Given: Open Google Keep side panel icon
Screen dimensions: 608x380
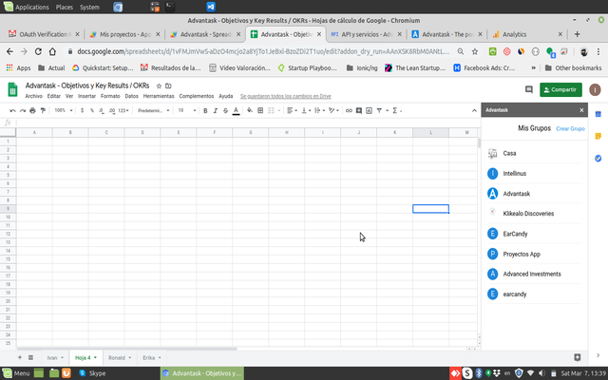Looking at the screenshot, I should tap(598, 136).
